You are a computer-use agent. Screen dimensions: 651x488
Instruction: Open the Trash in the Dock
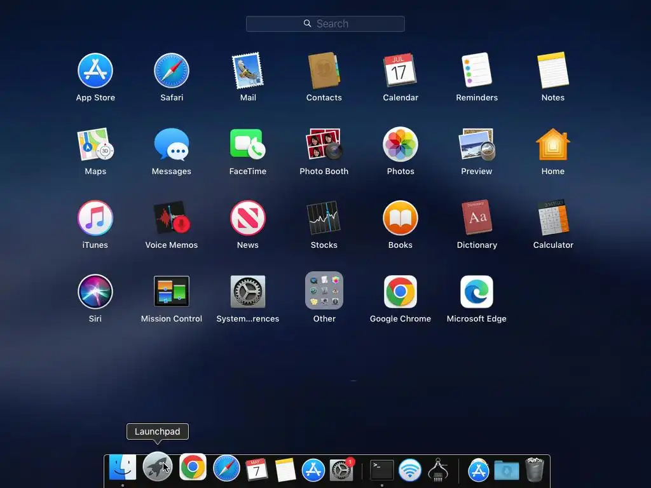pos(535,470)
